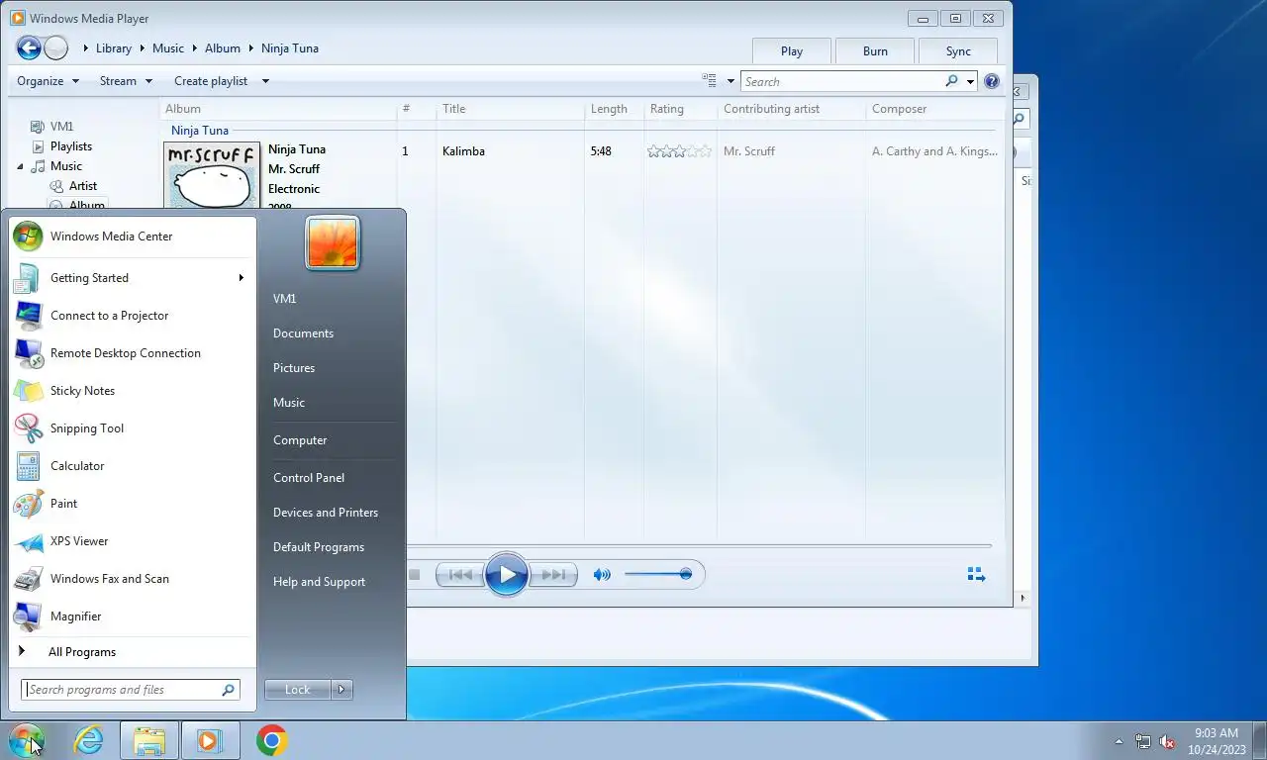Open Default Programs
This screenshot has width=1267, height=760.
point(319,547)
